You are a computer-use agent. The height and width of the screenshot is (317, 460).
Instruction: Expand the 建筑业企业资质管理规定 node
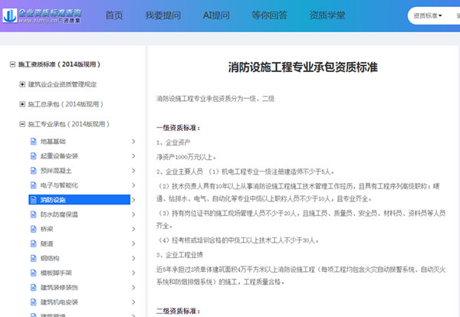point(22,83)
